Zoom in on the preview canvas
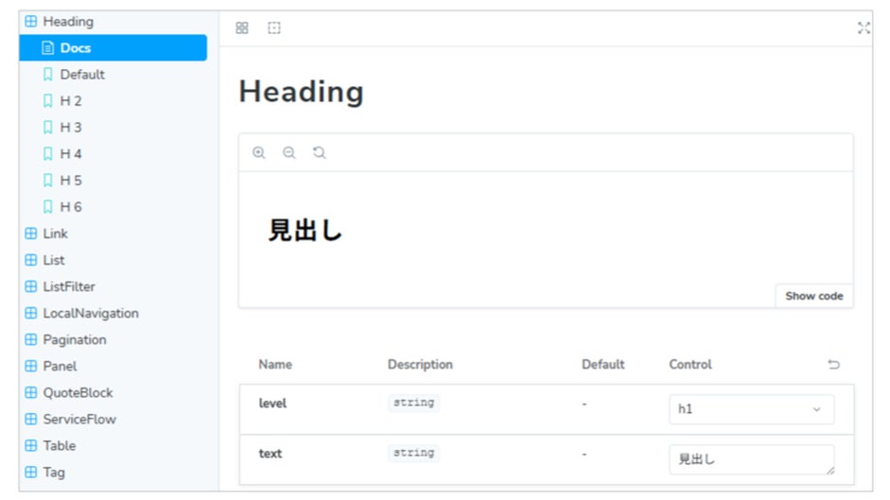890x500 pixels. coord(259,153)
